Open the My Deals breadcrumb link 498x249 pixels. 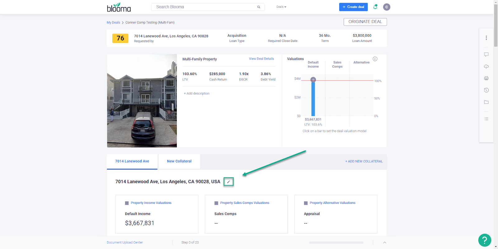[113, 22]
